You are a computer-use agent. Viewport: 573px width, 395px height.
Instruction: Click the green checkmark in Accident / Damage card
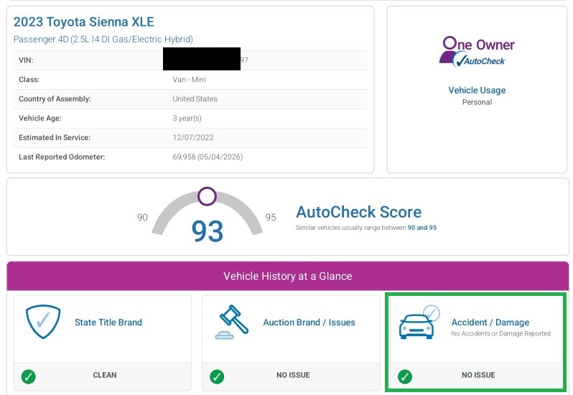405,376
